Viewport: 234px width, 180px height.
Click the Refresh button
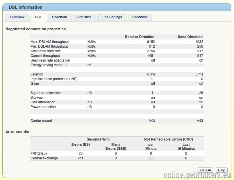coord(205,170)
